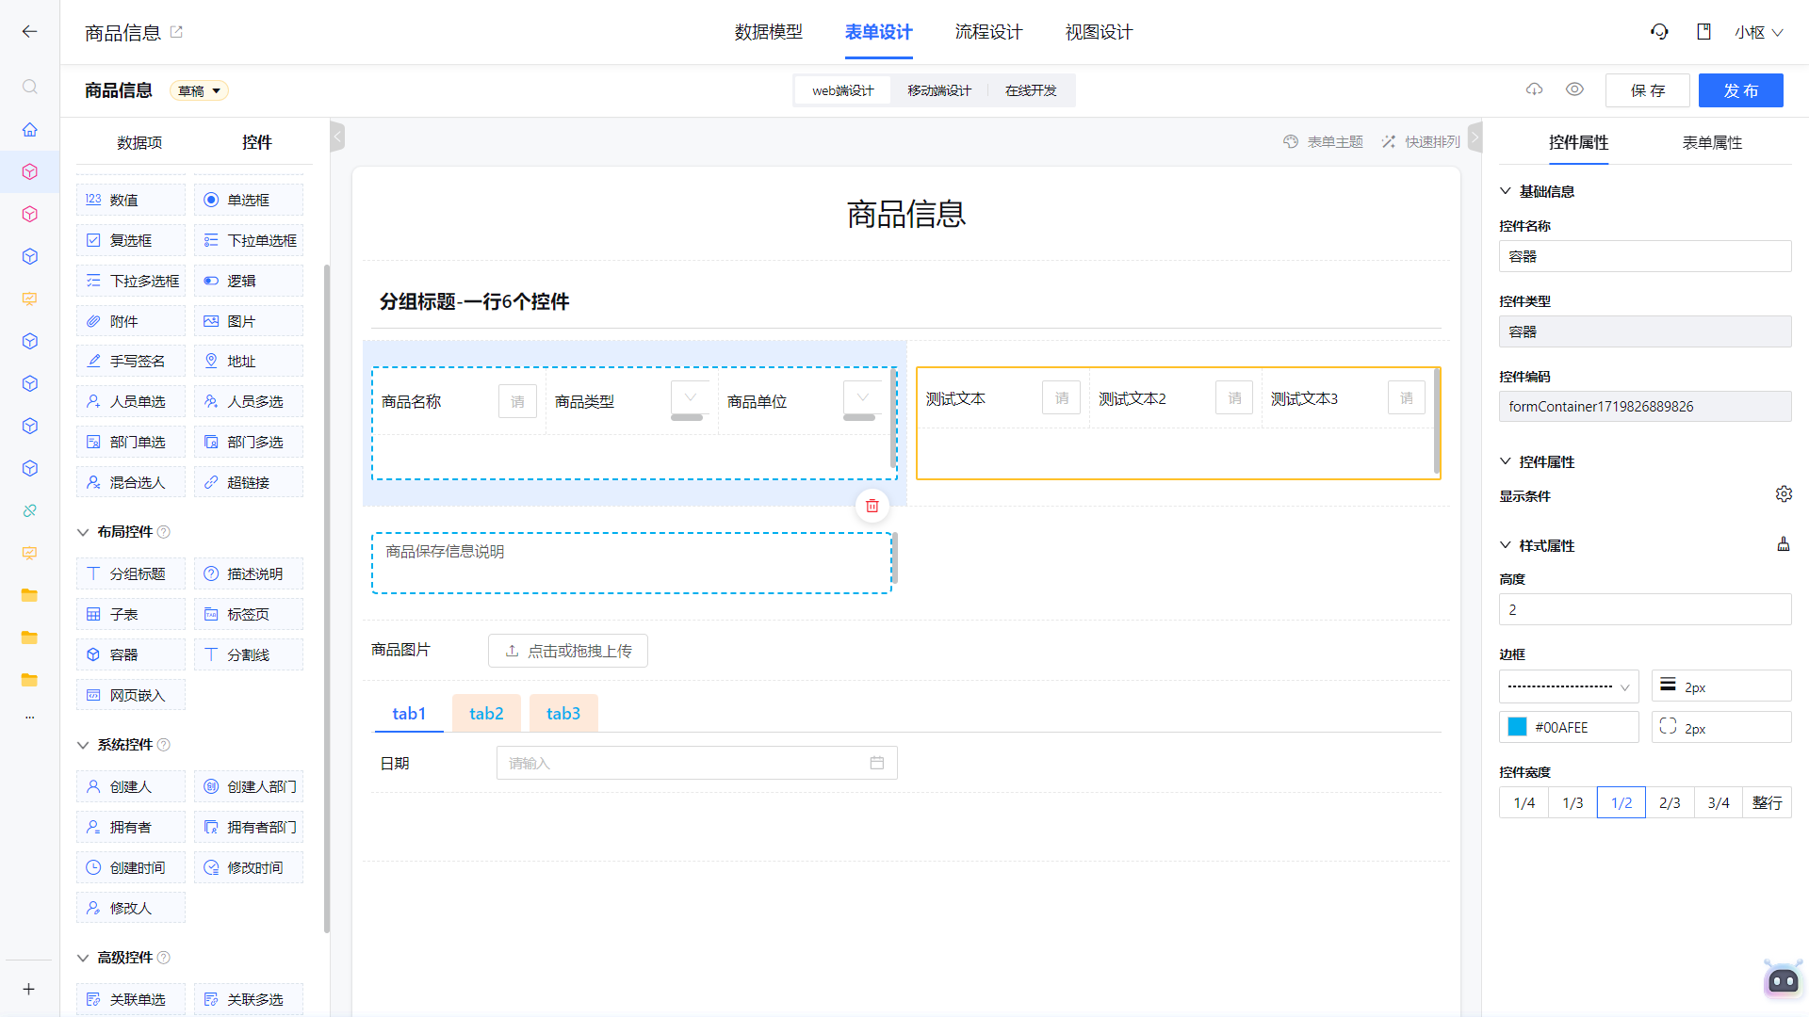
Task: Add the 创建时间 system control
Action: (x=131, y=867)
